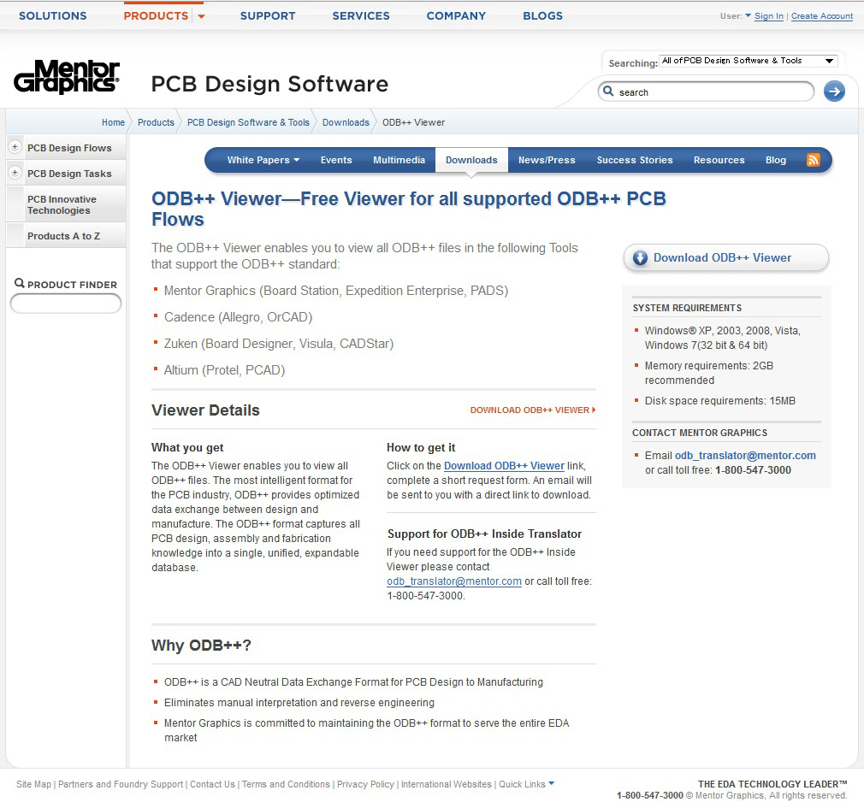
Task: Click the RSS feed icon
Action: (x=814, y=160)
